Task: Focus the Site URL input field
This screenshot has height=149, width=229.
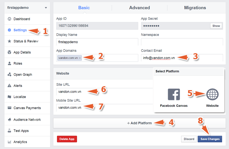Action: point(103,91)
